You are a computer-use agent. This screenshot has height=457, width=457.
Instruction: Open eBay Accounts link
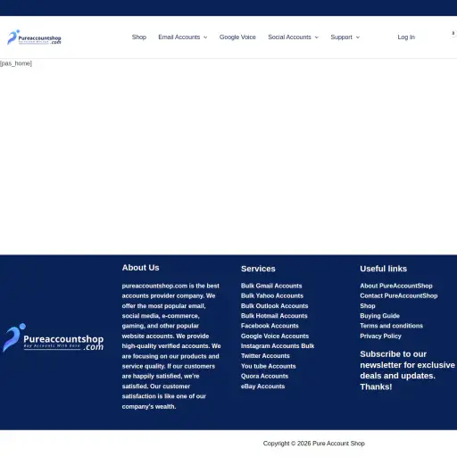(x=262, y=386)
